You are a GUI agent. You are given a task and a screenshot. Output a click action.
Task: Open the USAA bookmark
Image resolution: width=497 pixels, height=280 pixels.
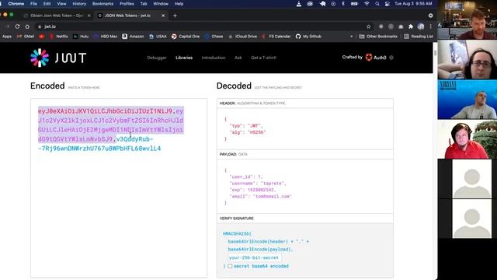coord(158,37)
